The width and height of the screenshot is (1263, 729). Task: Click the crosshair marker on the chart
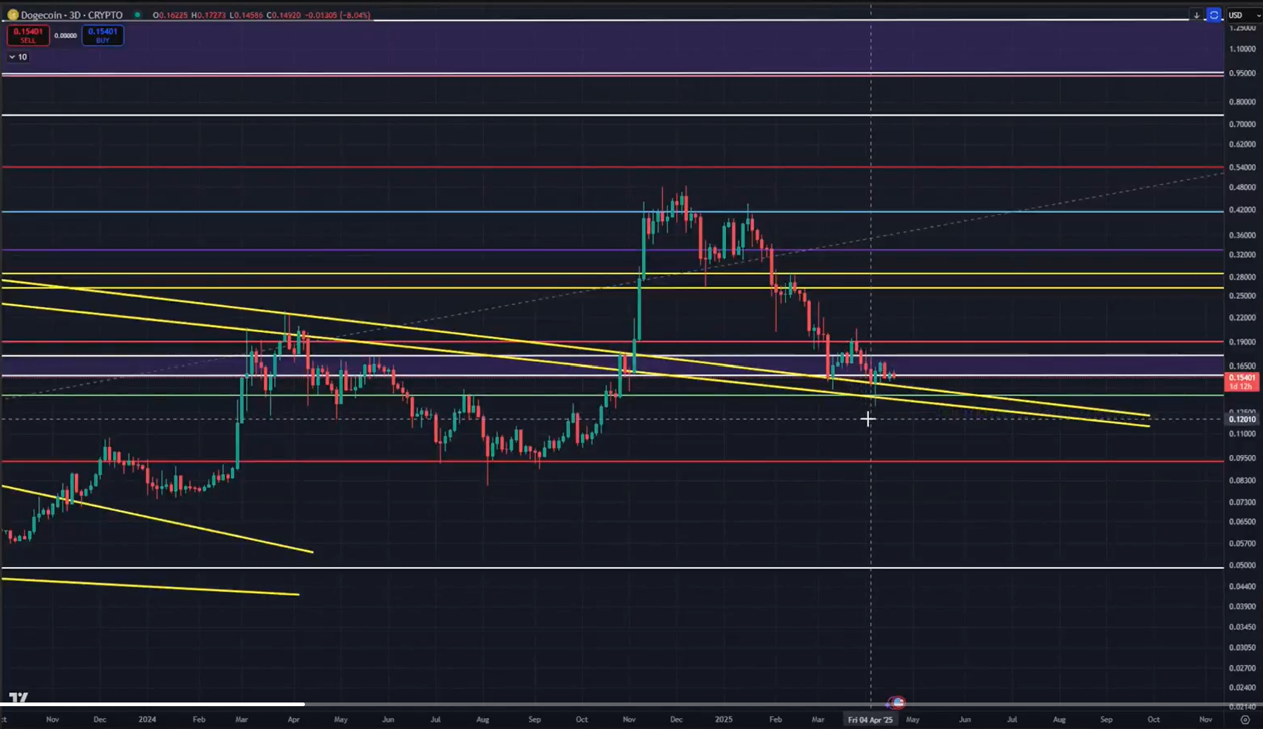point(869,419)
